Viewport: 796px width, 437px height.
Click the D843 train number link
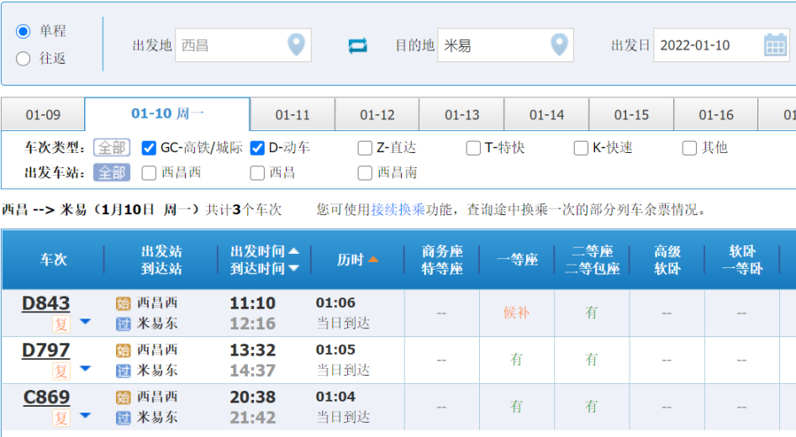tap(45, 303)
